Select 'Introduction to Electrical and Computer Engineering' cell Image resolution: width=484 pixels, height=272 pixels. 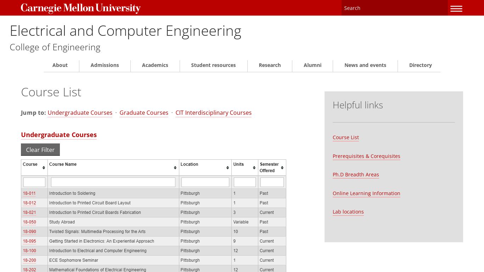(x=113, y=251)
